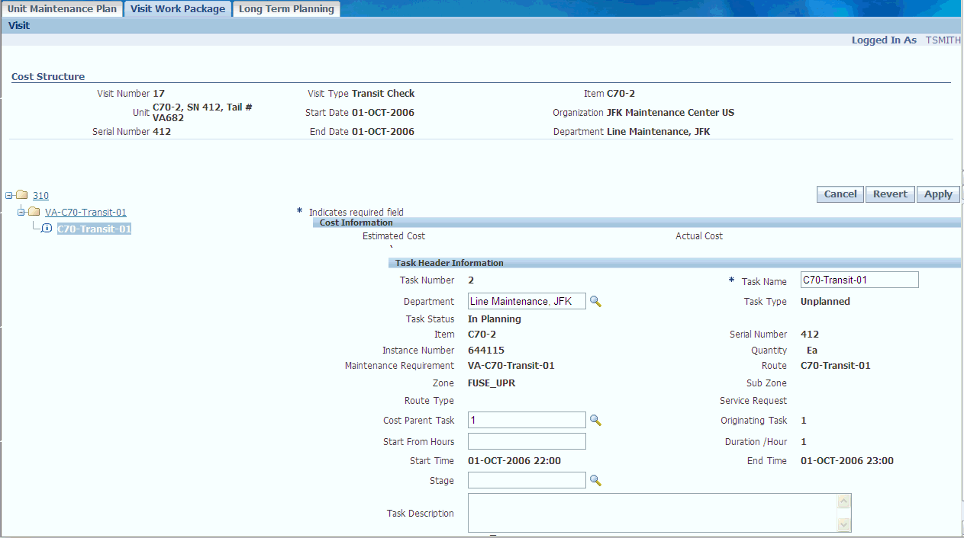The image size is (964, 538).
Task: Click the Revert button
Action: pyautogui.click(x=890, y=194)
